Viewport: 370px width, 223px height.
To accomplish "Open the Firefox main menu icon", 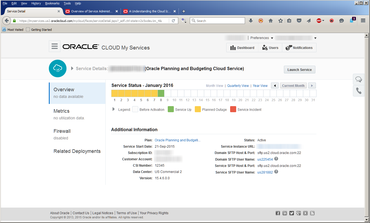I will tap(363, 21).
